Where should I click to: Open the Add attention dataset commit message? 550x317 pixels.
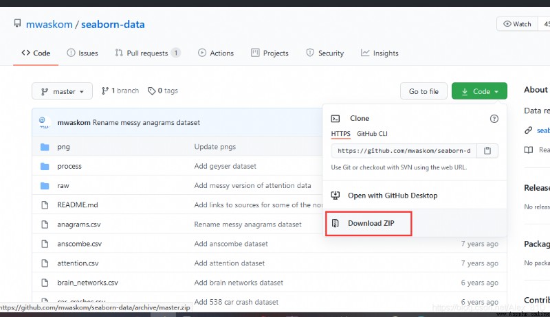[230, 263]
